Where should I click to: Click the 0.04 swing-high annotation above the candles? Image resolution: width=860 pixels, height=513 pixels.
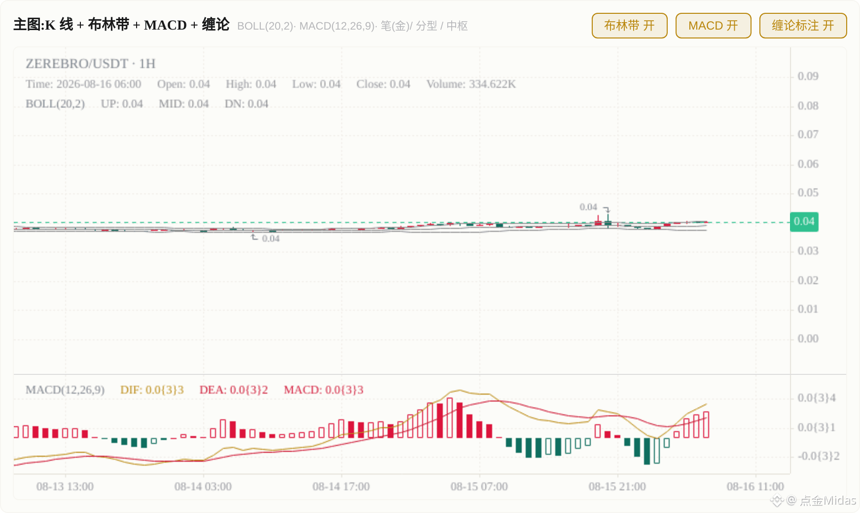tap(588, 207)
